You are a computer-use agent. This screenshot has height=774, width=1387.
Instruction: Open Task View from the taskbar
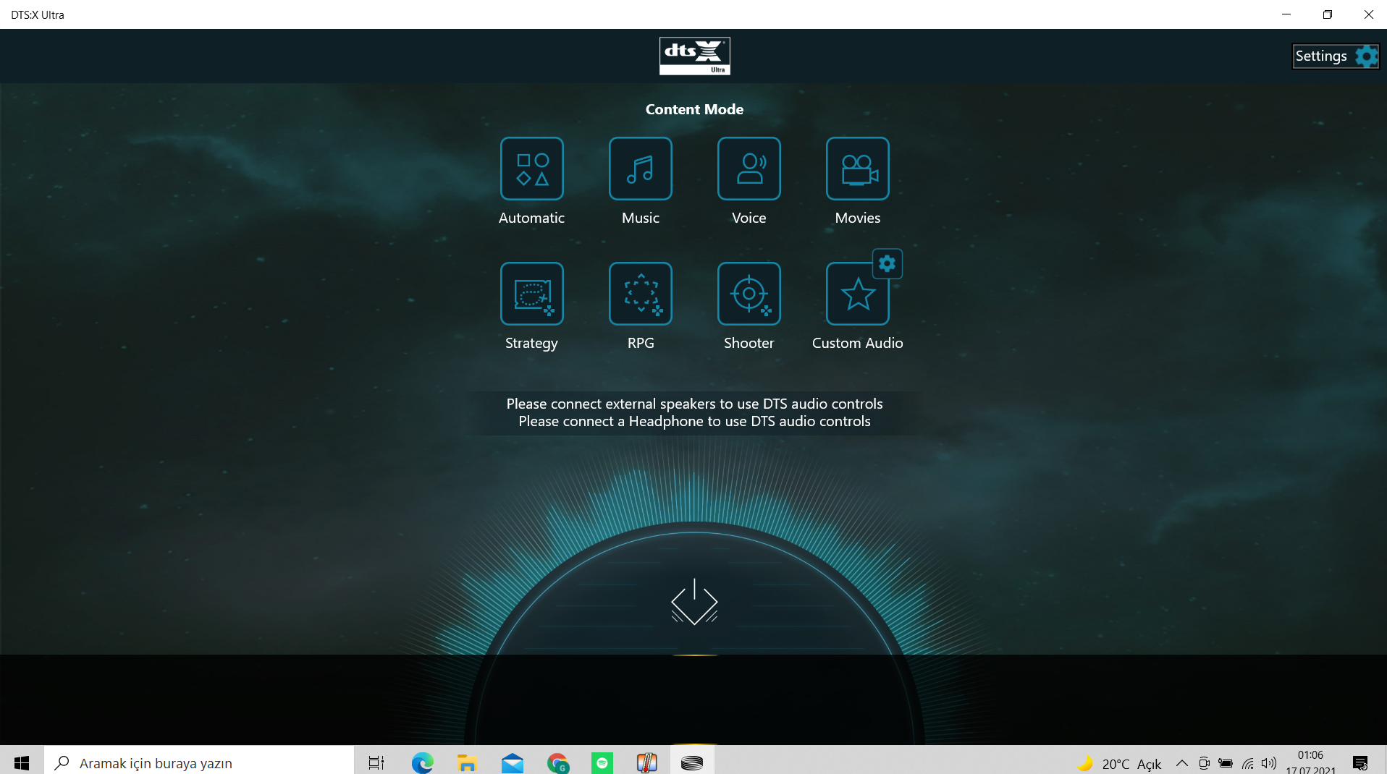(376, 762)
